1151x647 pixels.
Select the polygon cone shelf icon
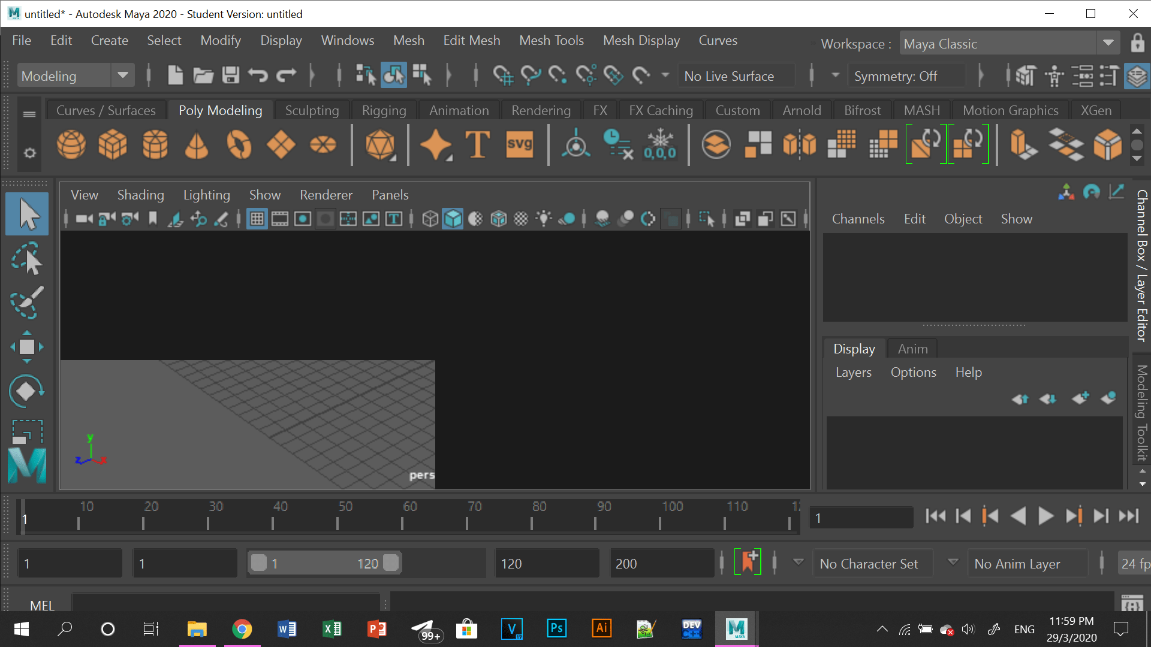(197, 144)
